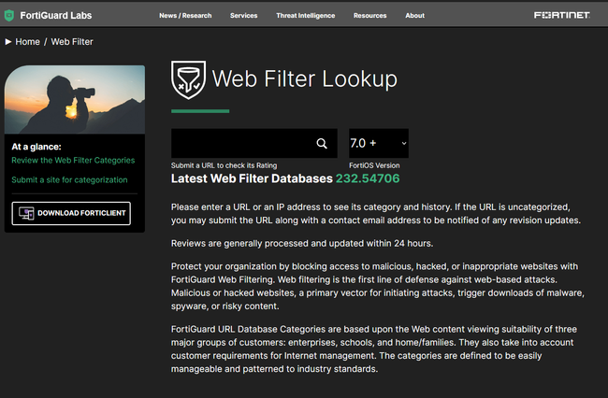Image resolution: width=608 pixels, height=398 pixels.
Task: Click Web Filter breadcrumb link
Action: click(72, 42)
